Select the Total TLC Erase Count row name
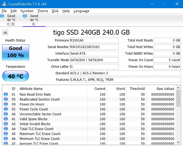The height and width of the screenshot is (147, 183). (36, 129)
